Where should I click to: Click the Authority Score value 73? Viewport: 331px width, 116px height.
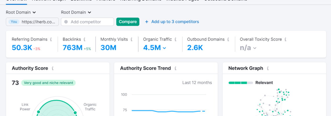[x=15, y=83]
